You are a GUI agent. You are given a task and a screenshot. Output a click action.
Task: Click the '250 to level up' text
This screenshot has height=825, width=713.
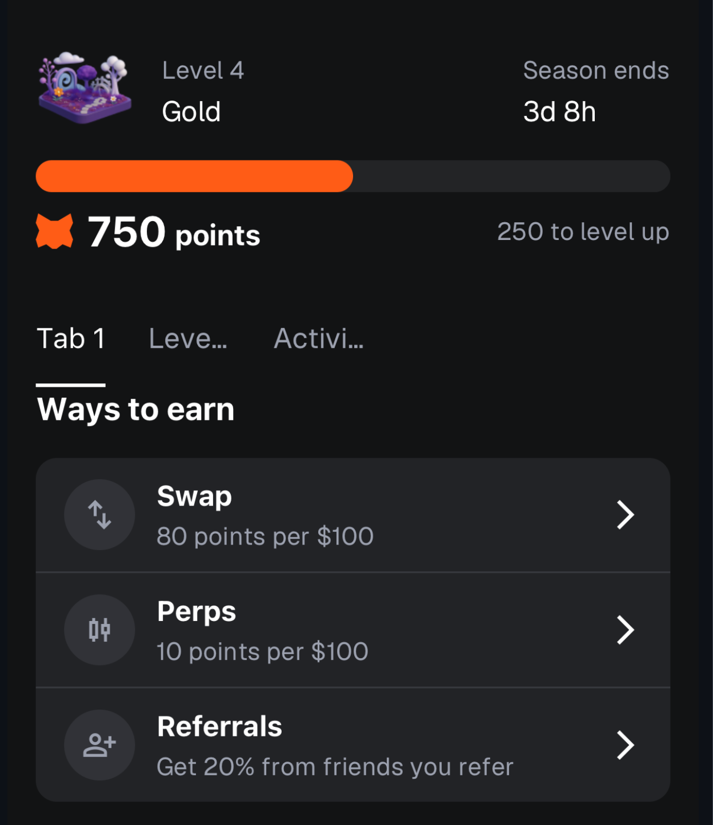[x=583, y=232]
